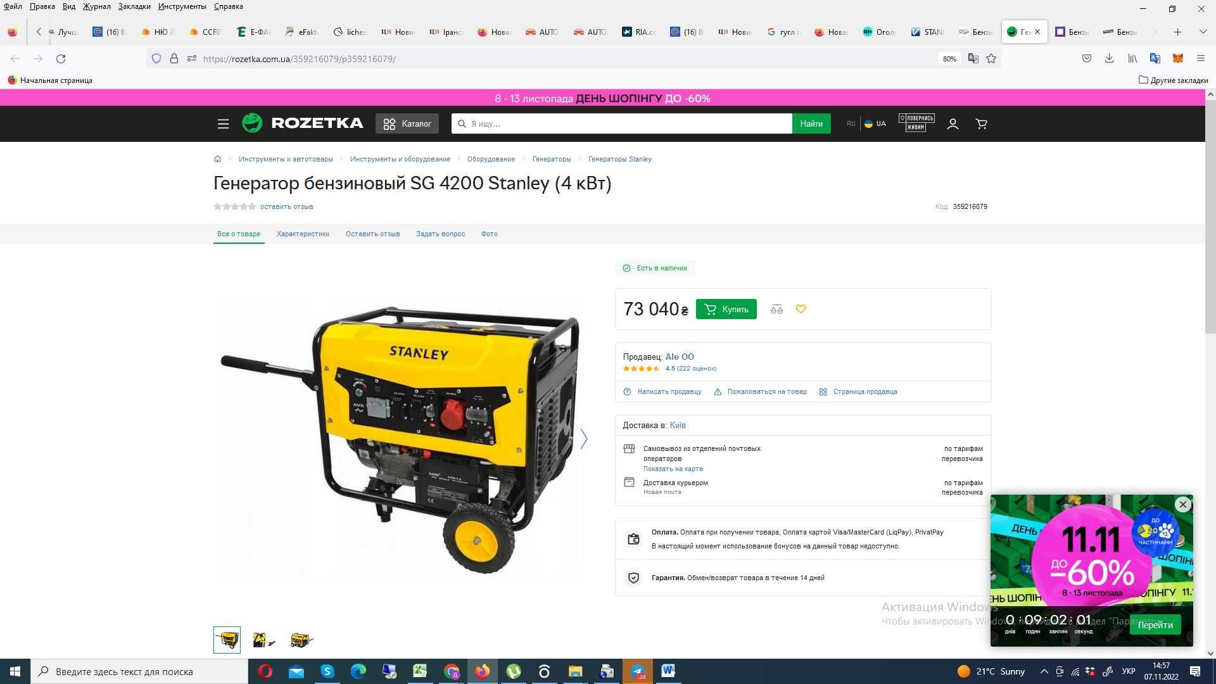Open the Журнал menu
This screenshot has height=684, width=1216.
tap(96, 6)
